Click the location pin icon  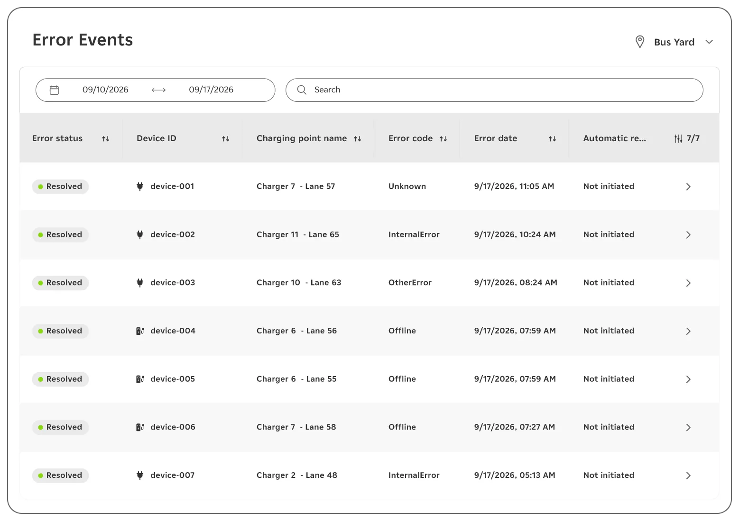(640, 42)
